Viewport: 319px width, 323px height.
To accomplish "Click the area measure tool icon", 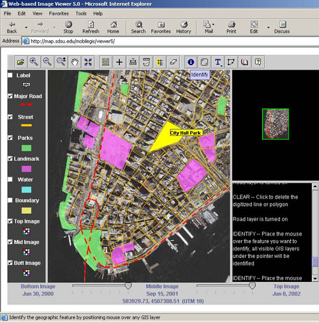I will pyautogui.click(x=146, y=62).
